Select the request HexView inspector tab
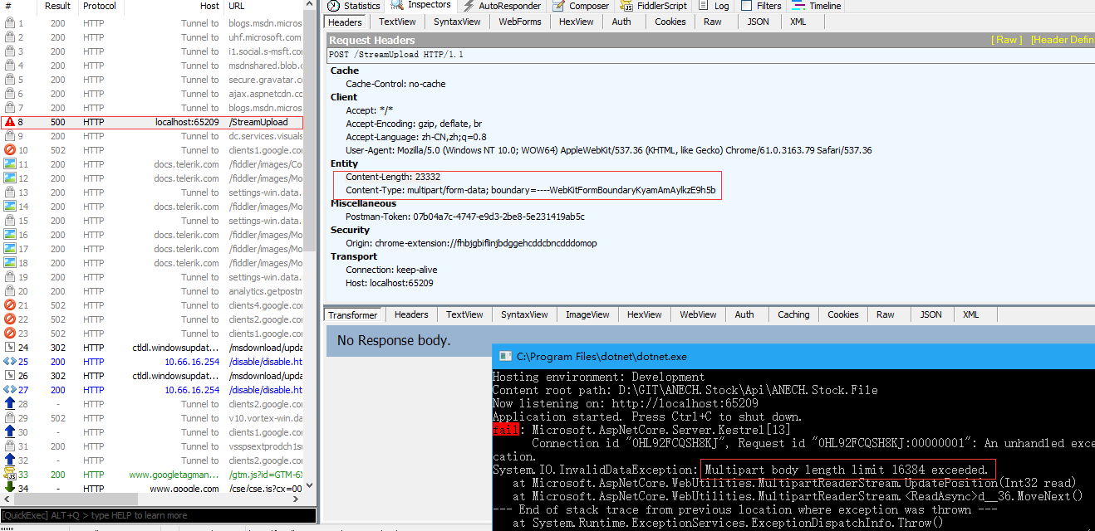 577,22
